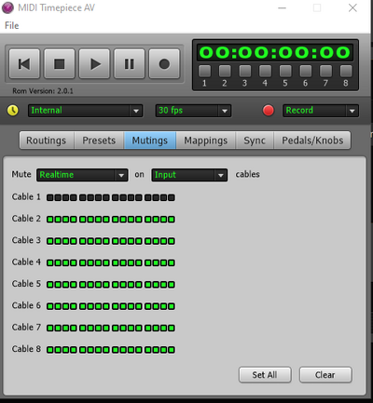The width and height of the screenshot is (373, 403).
Task: Click the play transport button
Action: point(94,64)
